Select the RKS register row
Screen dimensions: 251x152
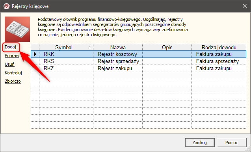(x=138, y=61)
